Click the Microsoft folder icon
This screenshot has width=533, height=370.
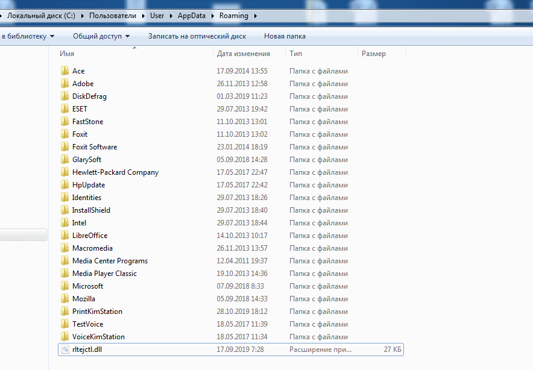[x=65, y=286]
